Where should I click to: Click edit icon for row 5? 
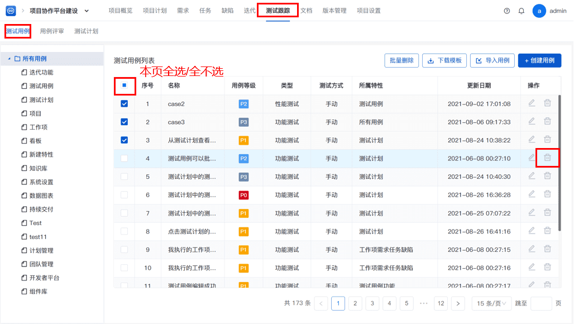click(532, 176)
